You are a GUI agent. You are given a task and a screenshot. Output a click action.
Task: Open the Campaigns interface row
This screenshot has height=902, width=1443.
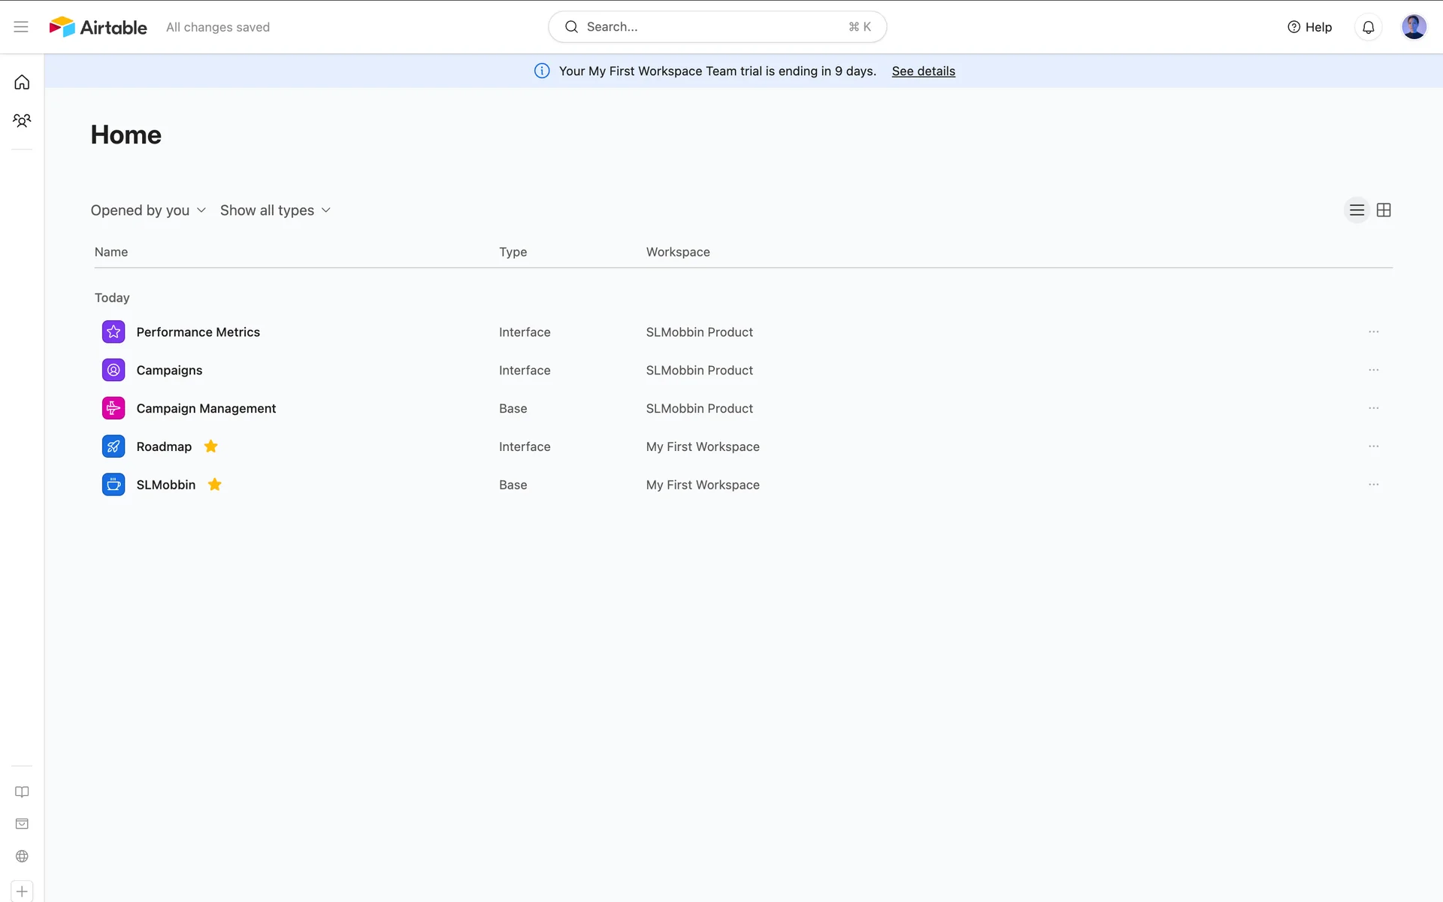pyautogui.click(x=169, y=371)
